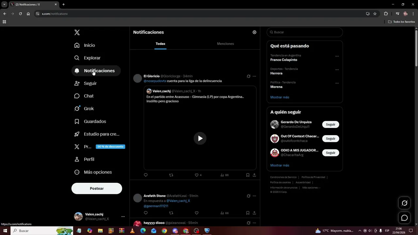This screenshot has height=235, width=418.
Task: Open Chat from the sidebar
Action: coord(84,96)
